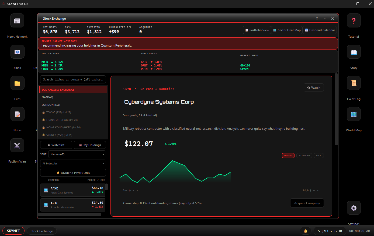
Task: Open the Files folder icon
Action: (x=17, y=83)
